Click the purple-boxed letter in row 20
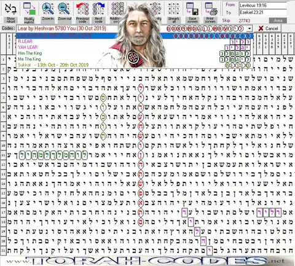The width and height of the screenshot is (295, 266). tap(203, 241)
